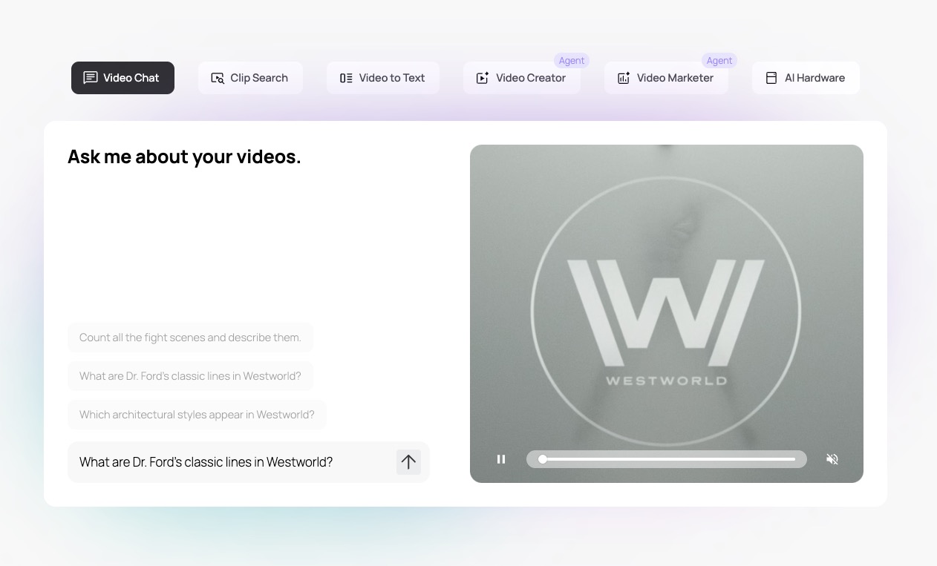This screenshot has height=566, width=937.
Task: Switch to the Video to Text tab label
Action: (391, 78)
